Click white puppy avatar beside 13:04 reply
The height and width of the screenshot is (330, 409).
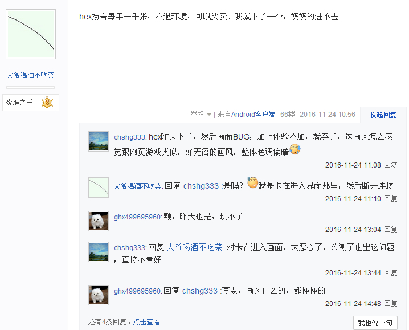pyautogui.click(x=99, y=221)
